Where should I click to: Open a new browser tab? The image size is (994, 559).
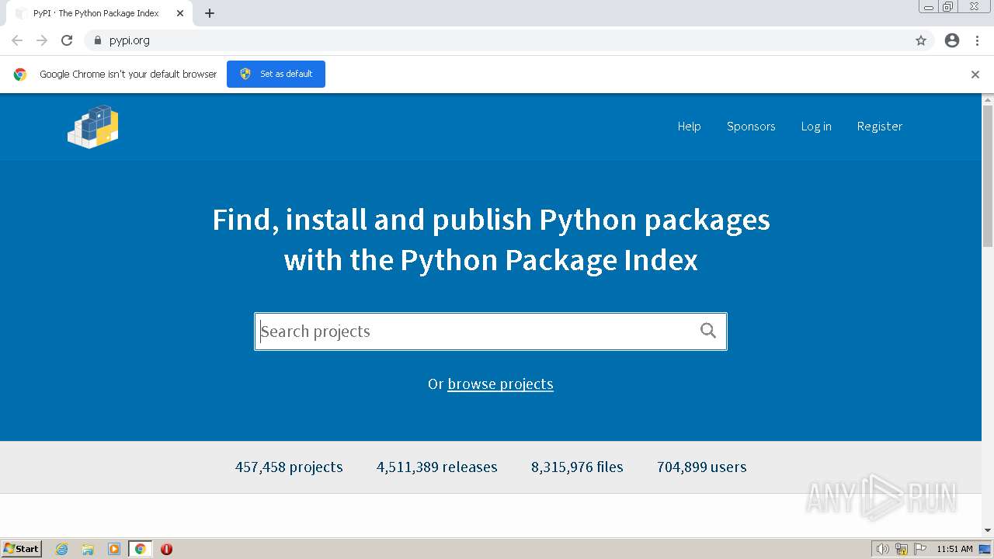pyautogui.click(x=210, y=13)
